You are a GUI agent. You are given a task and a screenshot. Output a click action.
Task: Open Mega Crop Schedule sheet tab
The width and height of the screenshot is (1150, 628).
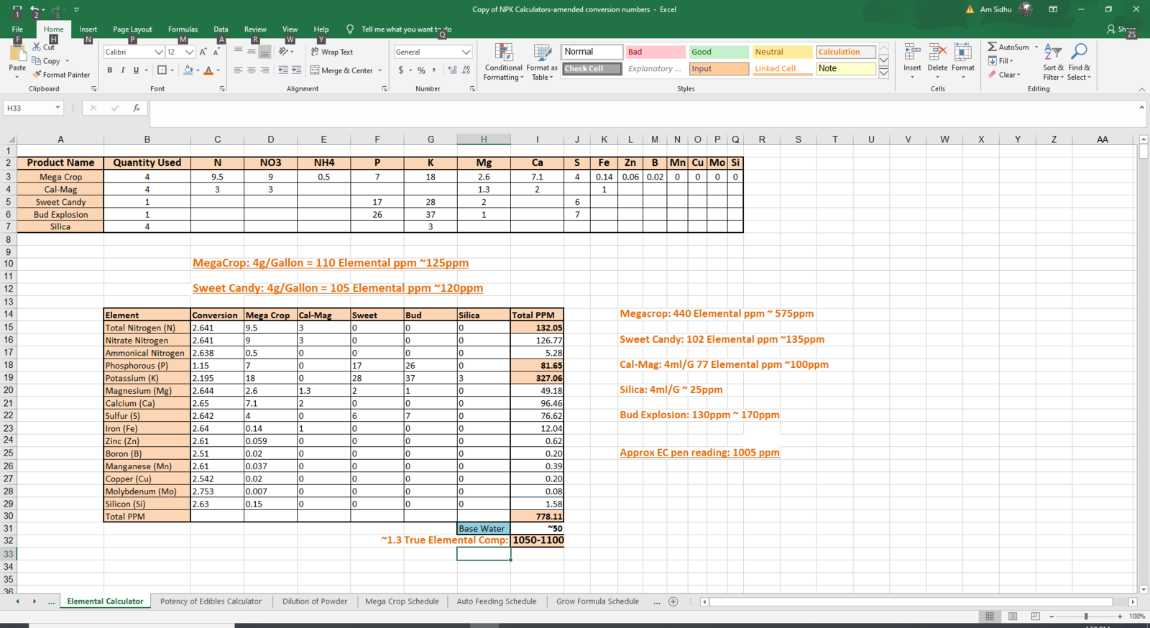(402, 601)
